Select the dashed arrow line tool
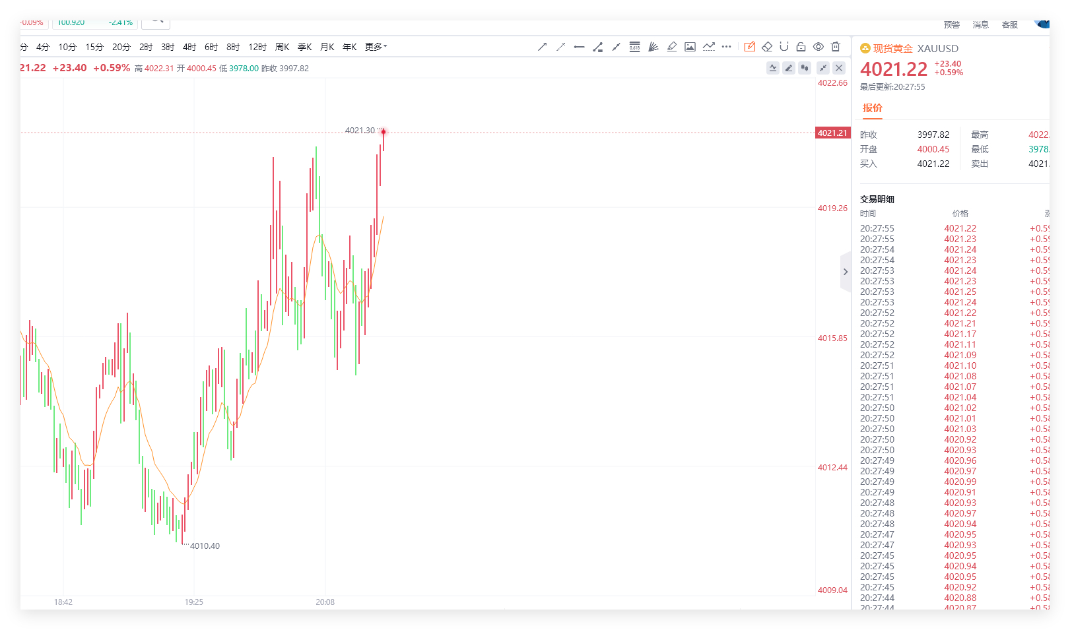Image resolution: width=1070 pixels, height=630 pixels. click(560, 47)
